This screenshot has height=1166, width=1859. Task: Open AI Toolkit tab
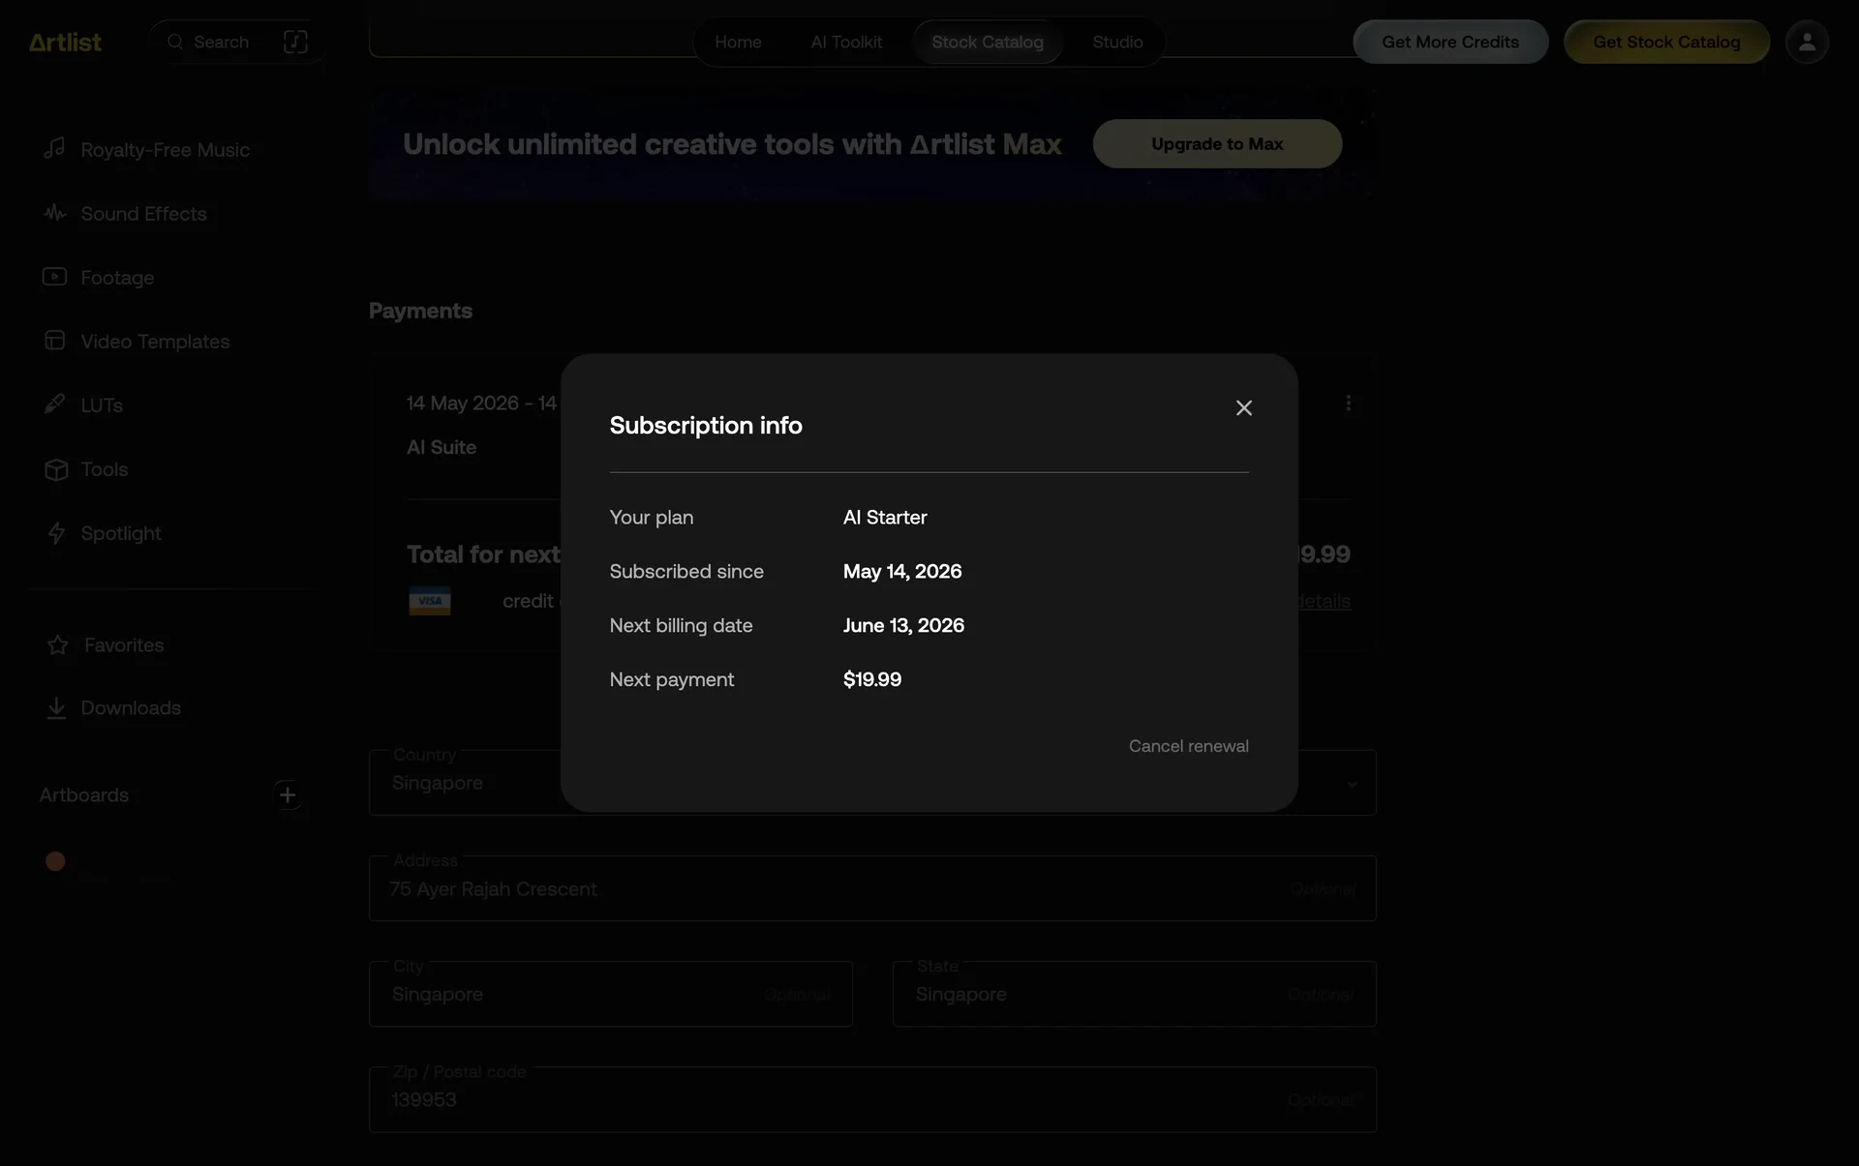click(846, 43)
